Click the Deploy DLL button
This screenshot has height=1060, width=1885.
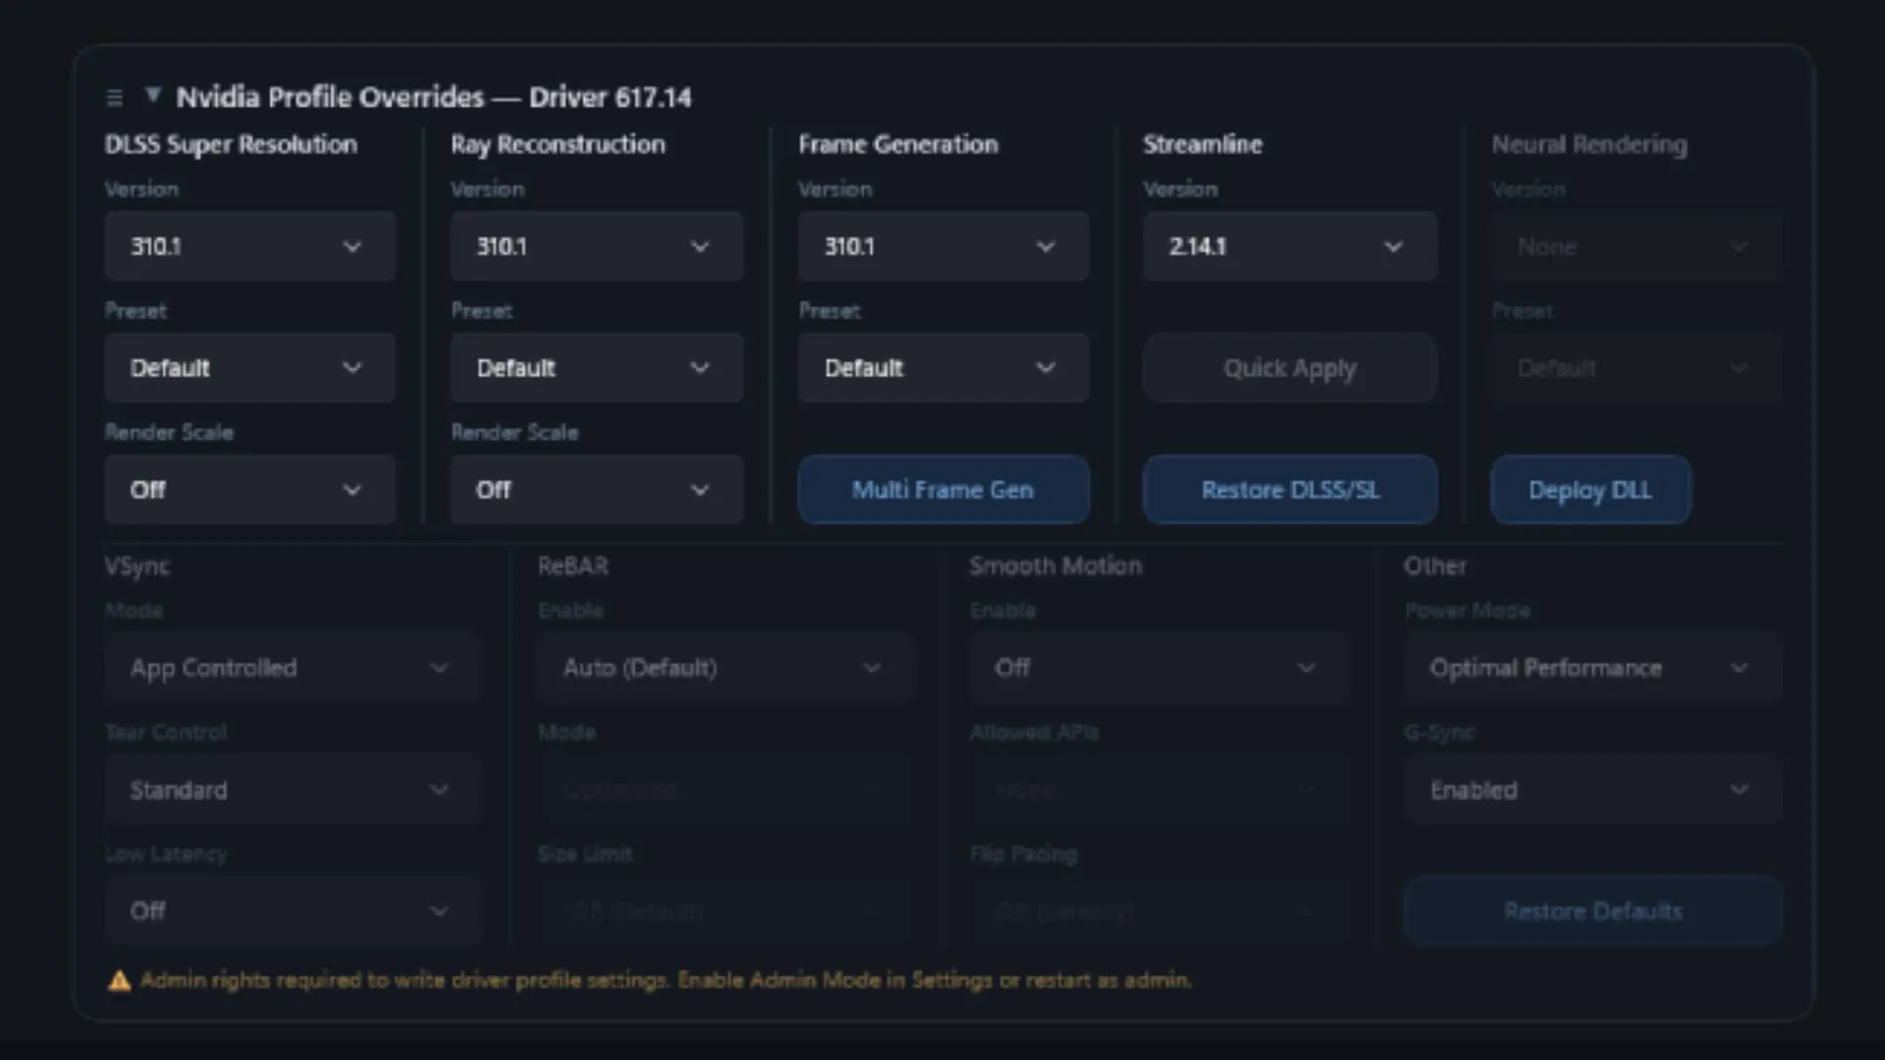click(1590, 490)
